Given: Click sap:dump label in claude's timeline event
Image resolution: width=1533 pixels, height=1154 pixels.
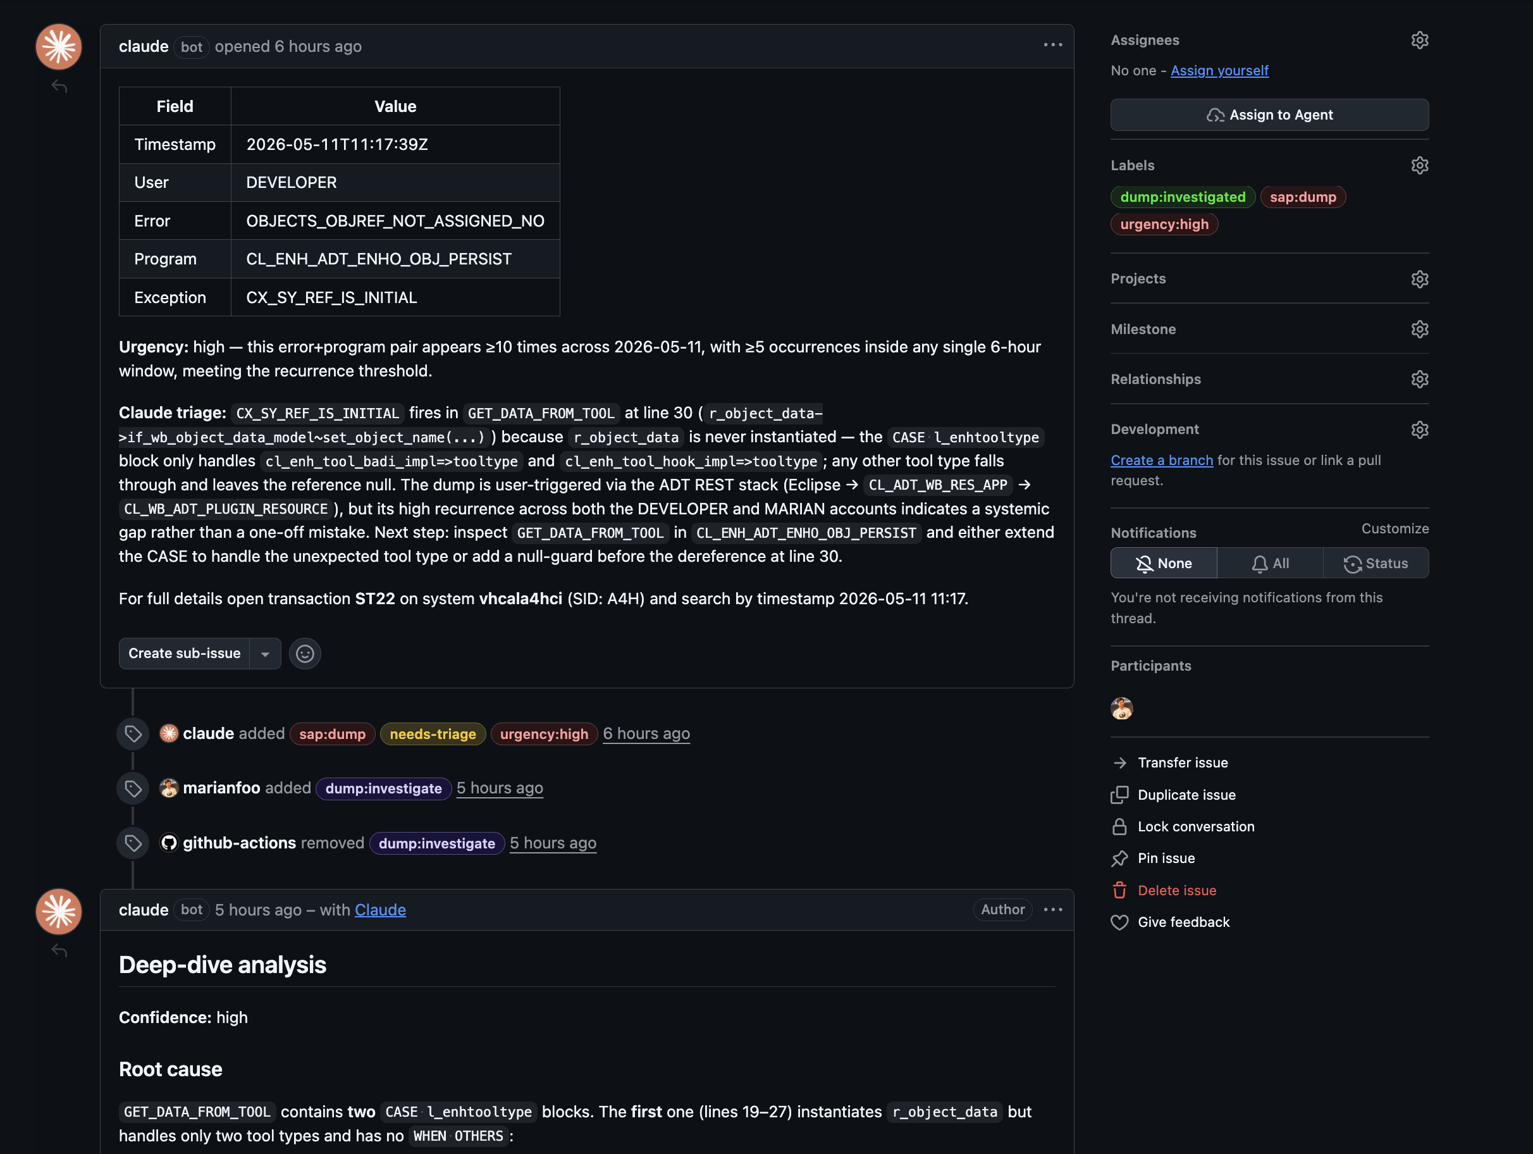Looking at the screenshot, I should (x=332, y=734).
